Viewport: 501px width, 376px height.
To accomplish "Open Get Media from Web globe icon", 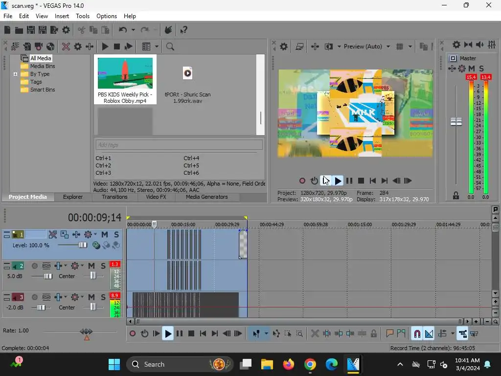I will 50,47.
